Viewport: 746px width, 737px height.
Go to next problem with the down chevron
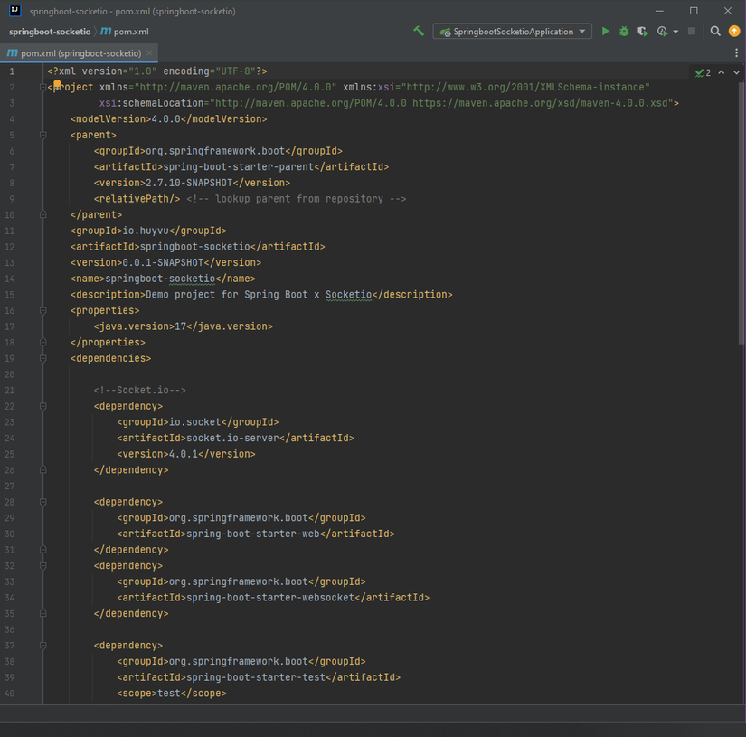[x=734, y=71]
